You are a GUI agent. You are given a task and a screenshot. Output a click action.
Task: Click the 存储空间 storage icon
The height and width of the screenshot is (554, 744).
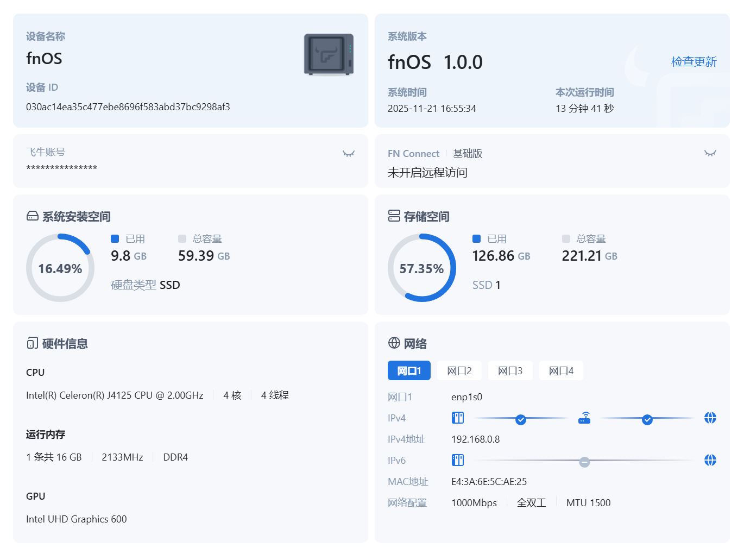coord(394,216)
